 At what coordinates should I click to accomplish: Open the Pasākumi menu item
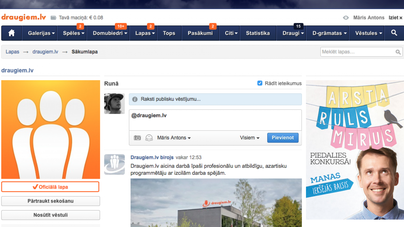[x=200, y=33]
